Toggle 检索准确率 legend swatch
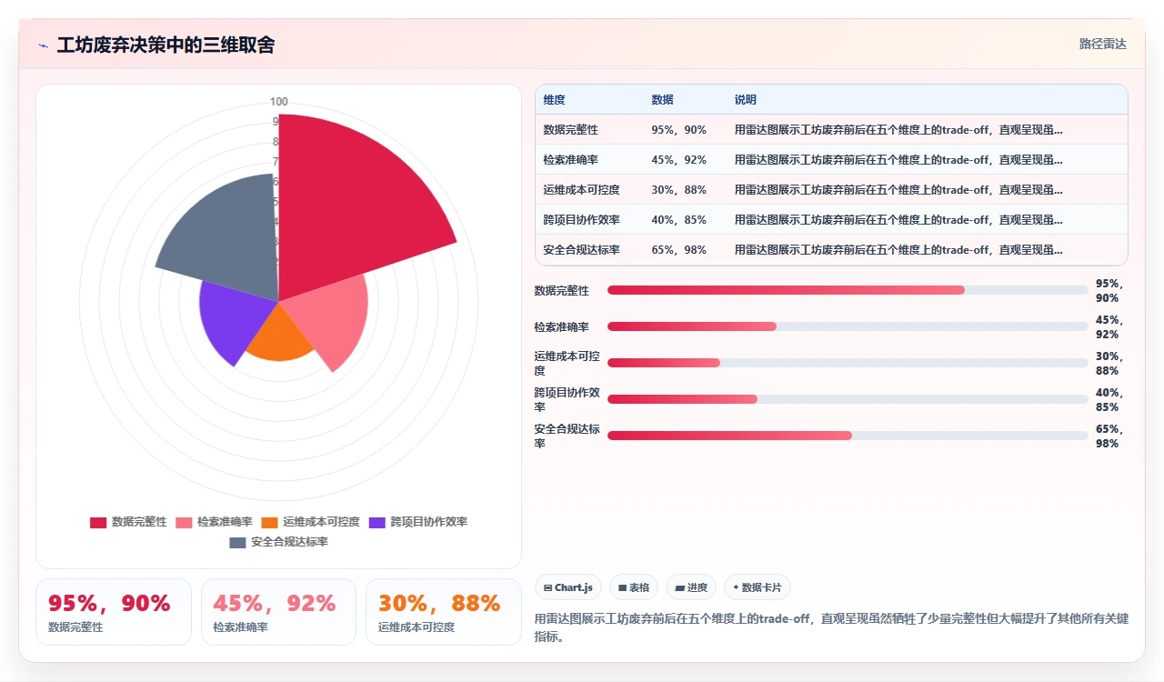The width and height of the screenshot is (1164, 682). pos(184,522)
